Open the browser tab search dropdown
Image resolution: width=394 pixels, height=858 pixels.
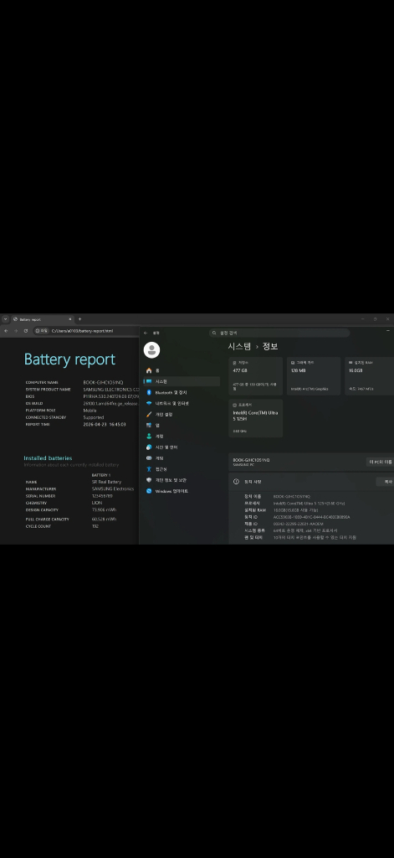5,319
